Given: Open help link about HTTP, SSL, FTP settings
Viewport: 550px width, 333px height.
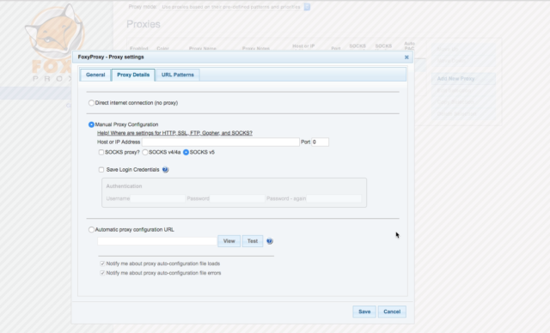Looking at the screenshot, I should pyautogui.click(x=174, y=133).
